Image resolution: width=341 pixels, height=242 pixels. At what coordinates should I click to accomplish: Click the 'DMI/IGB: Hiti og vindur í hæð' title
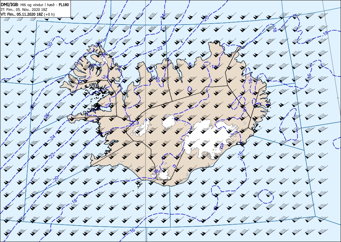point(28,4)
